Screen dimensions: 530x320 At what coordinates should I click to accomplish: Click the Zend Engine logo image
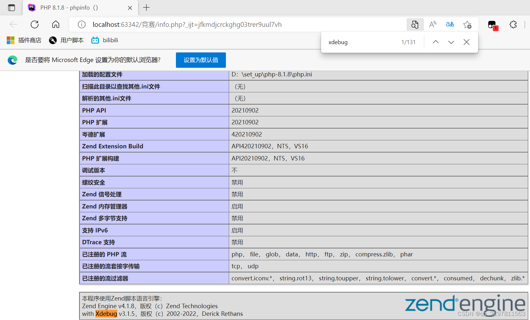pos(465,304)
